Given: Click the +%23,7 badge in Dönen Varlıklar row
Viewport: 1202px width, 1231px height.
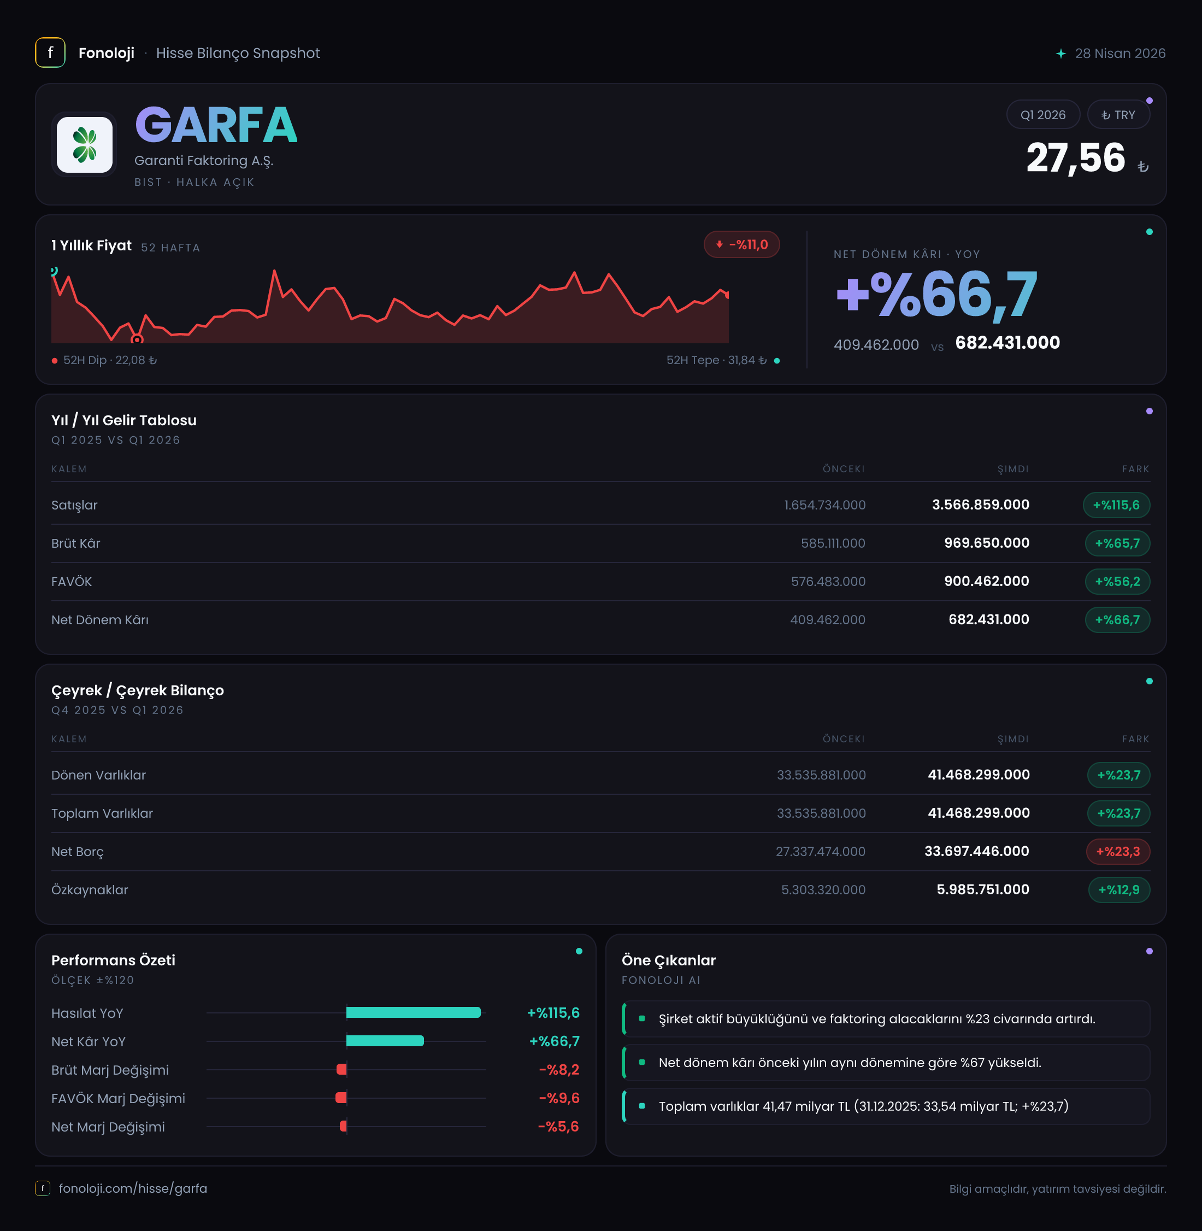Looking at the screenshot, I should (x=1118, y=775).
